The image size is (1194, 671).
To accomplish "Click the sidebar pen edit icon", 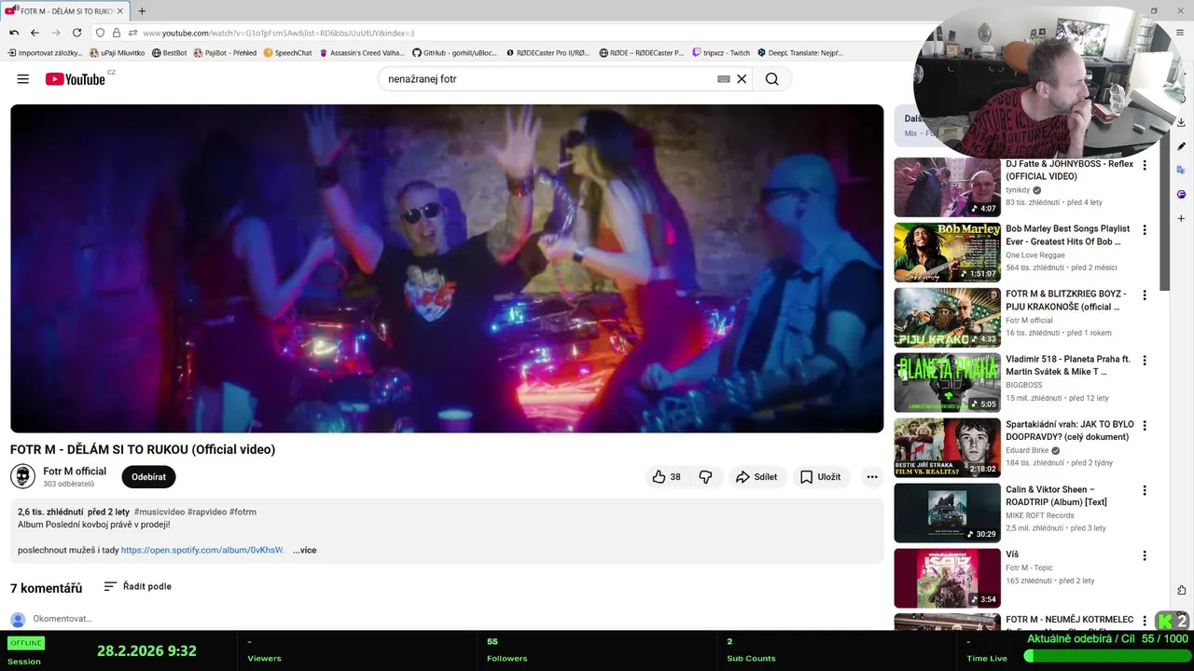I will tap(1181, 146).
